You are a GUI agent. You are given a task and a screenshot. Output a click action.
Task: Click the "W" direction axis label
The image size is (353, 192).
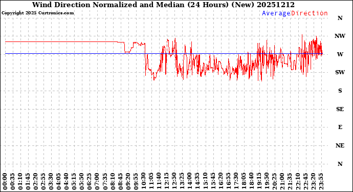tap(340, 54)
